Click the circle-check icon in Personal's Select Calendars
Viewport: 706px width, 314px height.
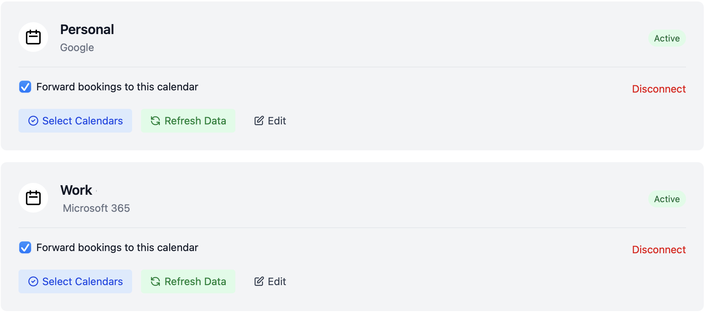pos(33,121)
